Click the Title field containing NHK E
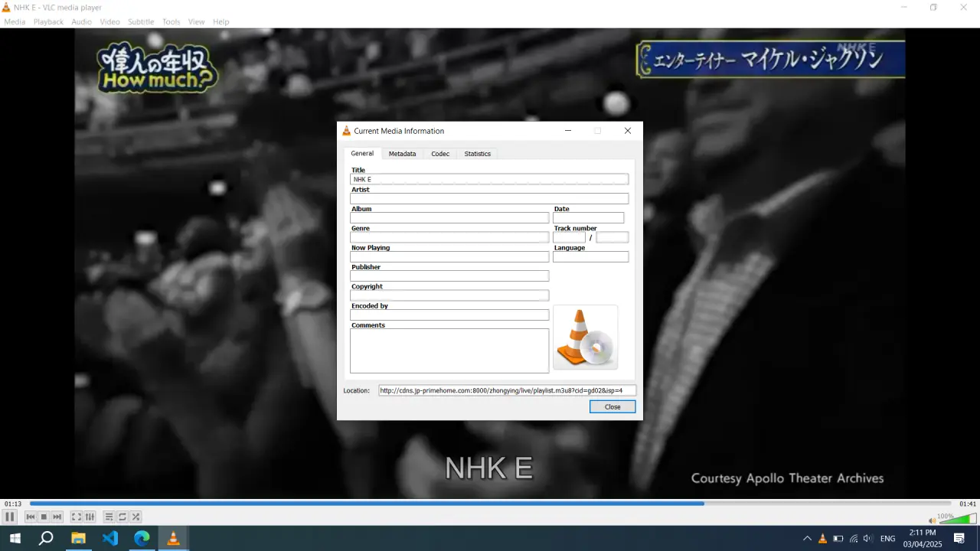Screen dimensions: 980x551 489,179
